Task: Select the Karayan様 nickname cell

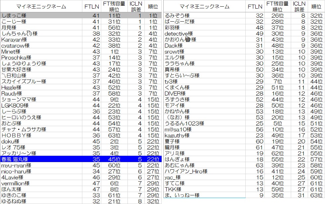Action: pyautogui.click(x=41, y=40)
